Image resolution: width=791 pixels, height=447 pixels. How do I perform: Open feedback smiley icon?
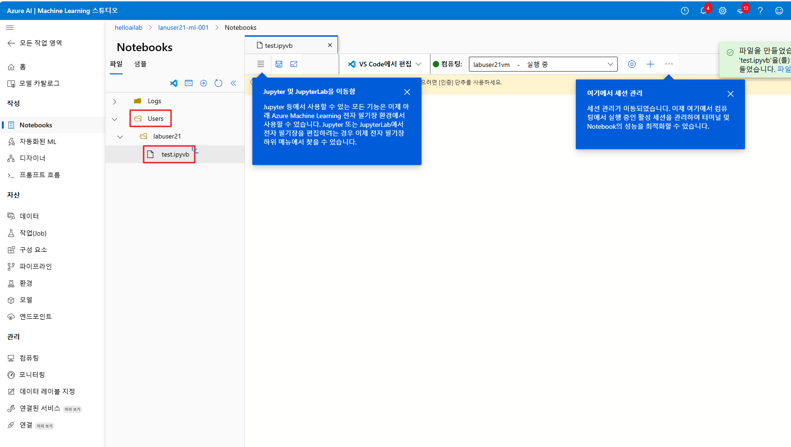pos(779,11)
